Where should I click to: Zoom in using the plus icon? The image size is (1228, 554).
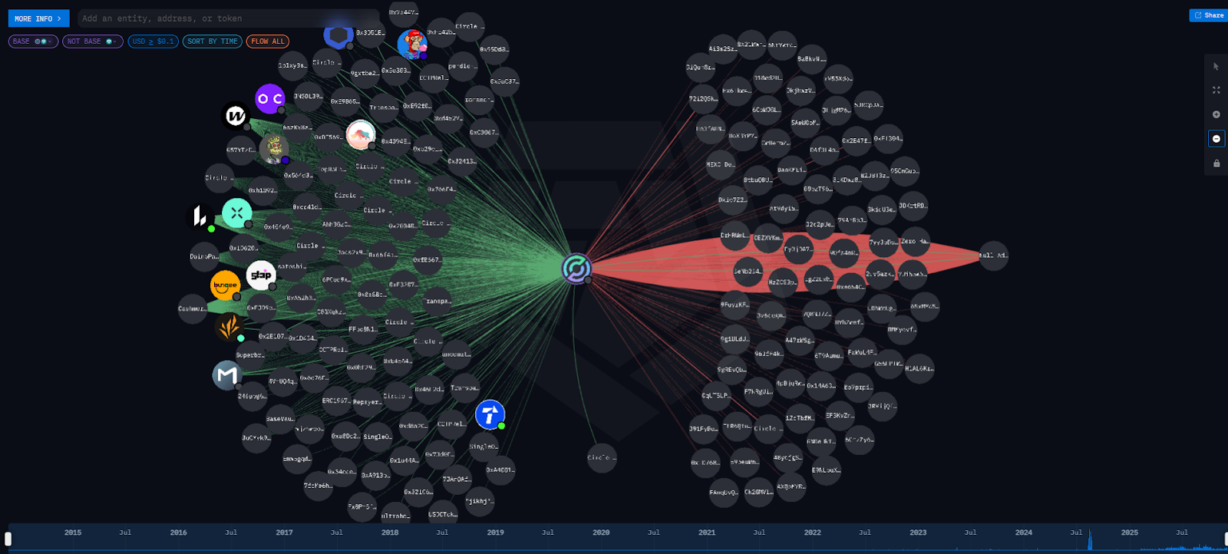(1216, 114)
